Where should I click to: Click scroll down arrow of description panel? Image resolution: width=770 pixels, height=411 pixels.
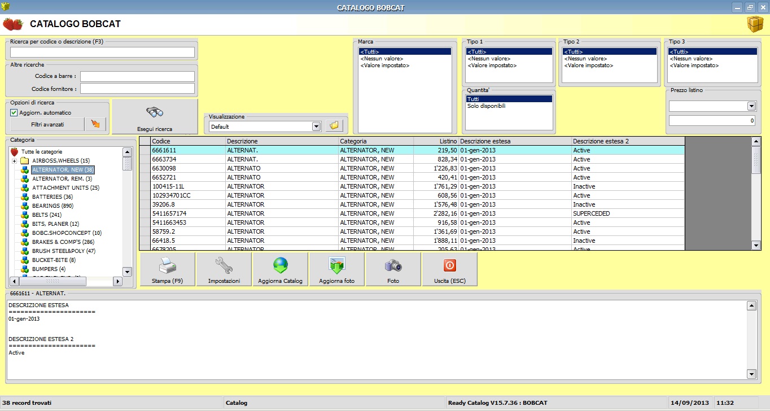point(751,374)
